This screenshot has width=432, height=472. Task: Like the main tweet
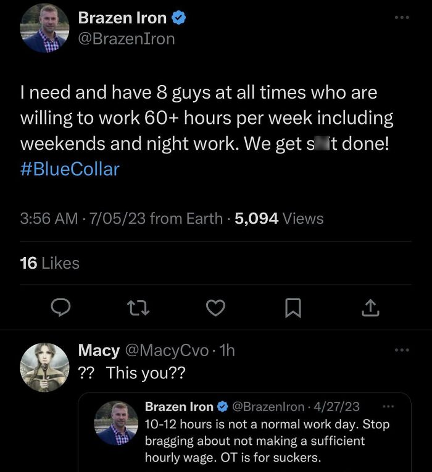point(215,307)
